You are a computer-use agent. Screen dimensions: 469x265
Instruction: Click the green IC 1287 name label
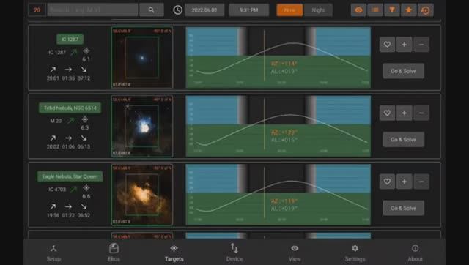[x=70, y=39]
